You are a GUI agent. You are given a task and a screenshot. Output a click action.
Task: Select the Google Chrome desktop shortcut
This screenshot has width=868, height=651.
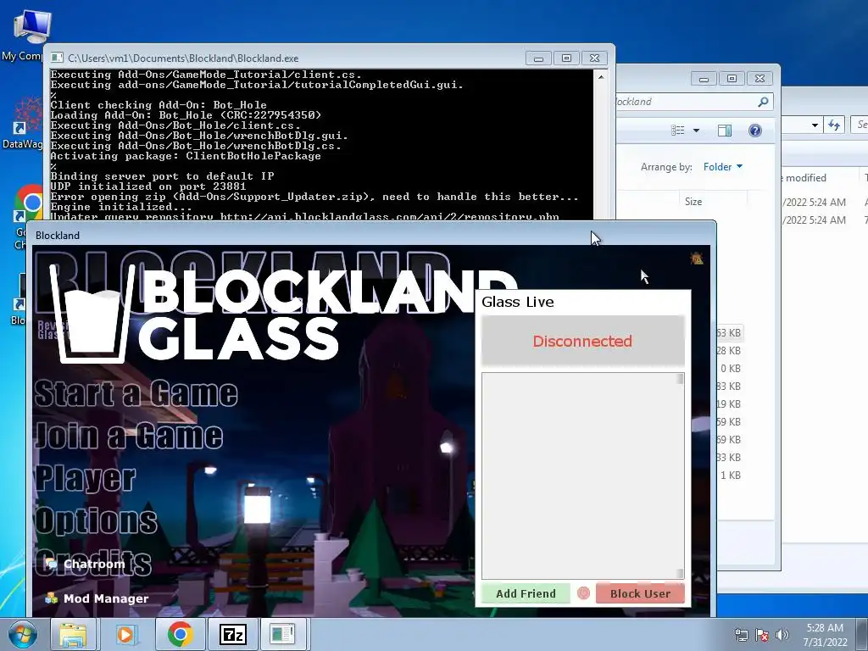(25, 217)
